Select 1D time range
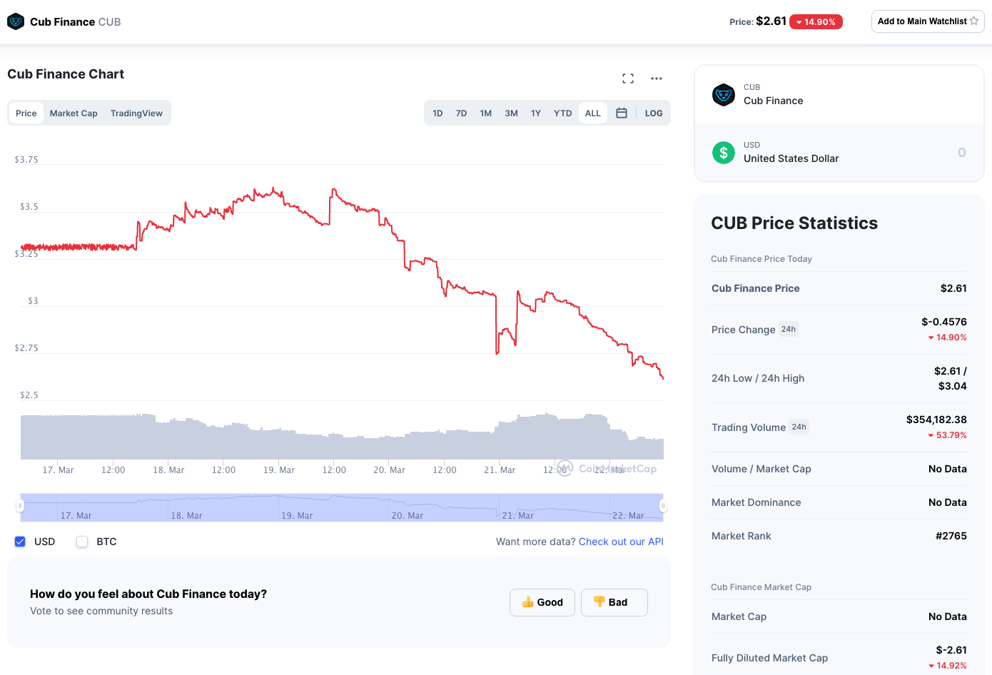Viewport: 992px width, 675px height. [438, 113]
